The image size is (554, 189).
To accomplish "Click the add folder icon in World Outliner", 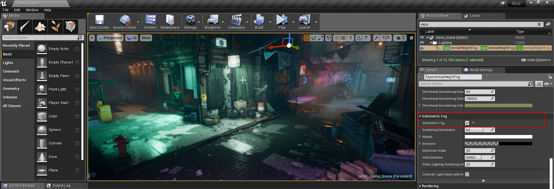I will click(548, 24).
